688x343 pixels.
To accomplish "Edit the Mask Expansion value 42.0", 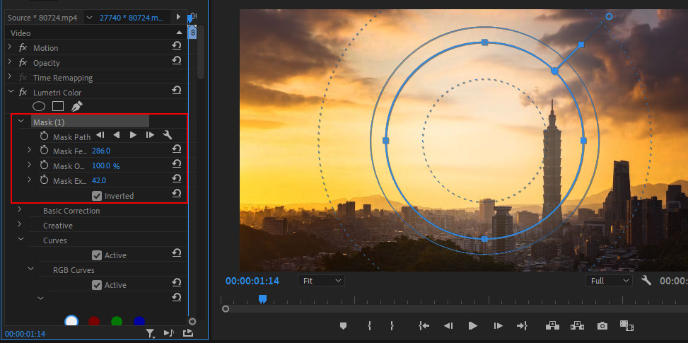I will coord(99,181).
